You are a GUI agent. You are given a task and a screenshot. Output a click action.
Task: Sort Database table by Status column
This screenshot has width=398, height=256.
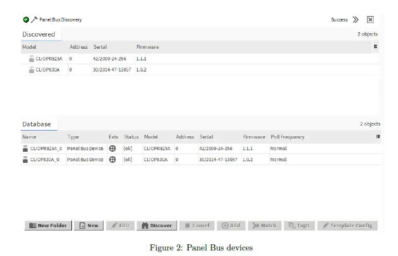pyautogui.click(x=131, y=137)
